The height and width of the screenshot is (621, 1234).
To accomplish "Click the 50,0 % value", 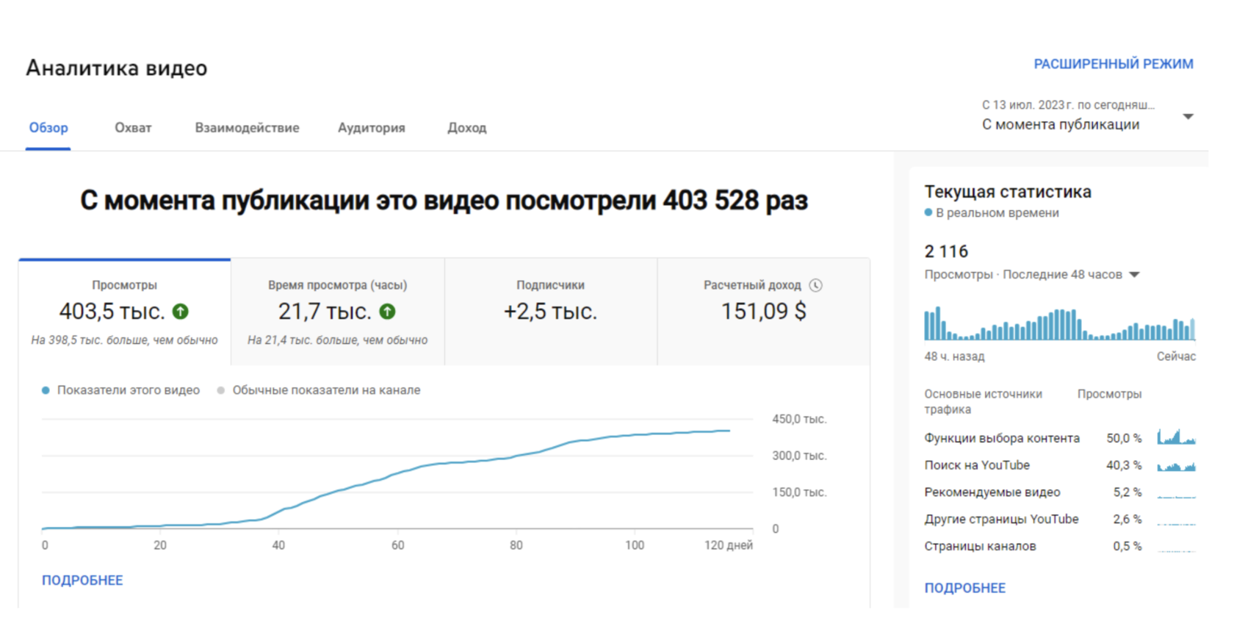I will click(x=1124, y=438).
